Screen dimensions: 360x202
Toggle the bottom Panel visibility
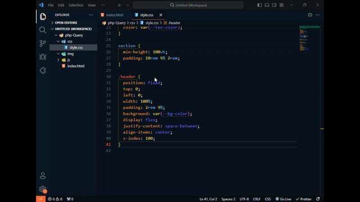point(267,5)
